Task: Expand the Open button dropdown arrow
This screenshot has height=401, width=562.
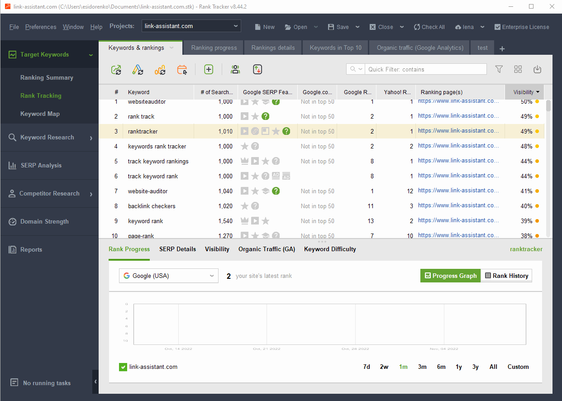Action: 316,27
